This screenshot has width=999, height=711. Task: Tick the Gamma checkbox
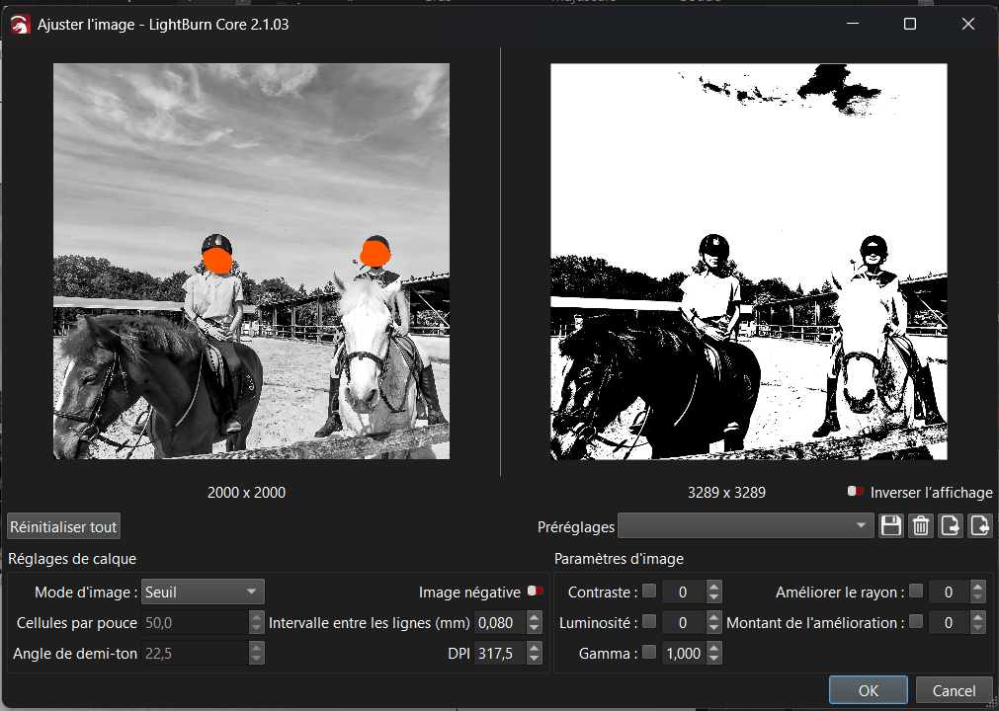point(649,653)
